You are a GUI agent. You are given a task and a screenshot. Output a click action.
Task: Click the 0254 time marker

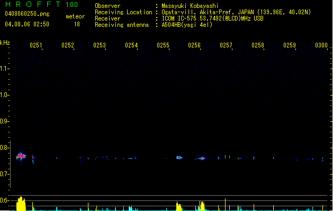point(131,45)
